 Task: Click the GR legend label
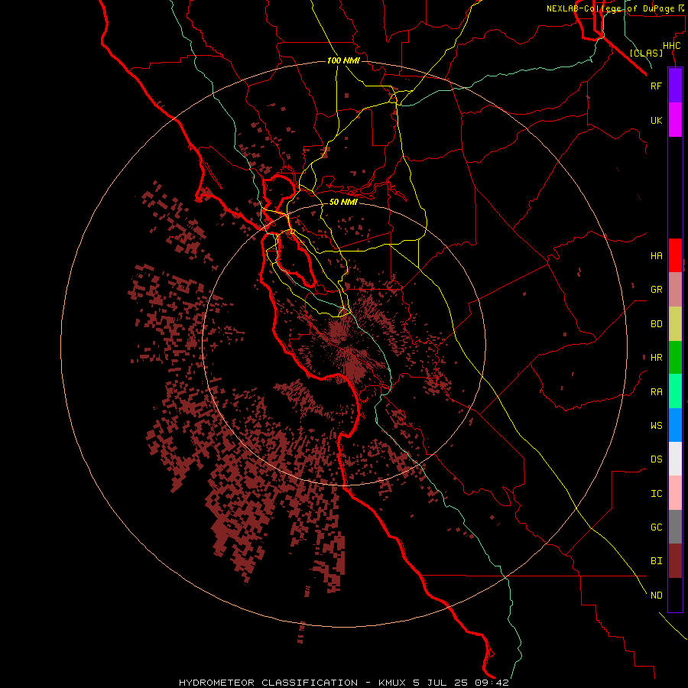tap(656, 290)
